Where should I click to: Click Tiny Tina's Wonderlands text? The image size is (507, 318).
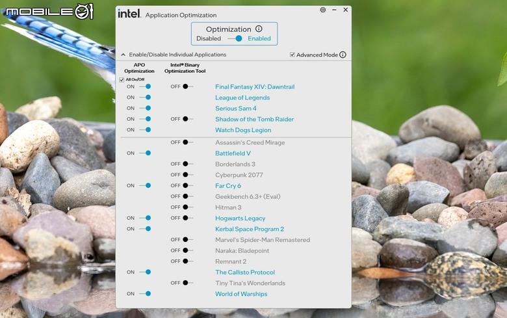(x=250, y=284)
